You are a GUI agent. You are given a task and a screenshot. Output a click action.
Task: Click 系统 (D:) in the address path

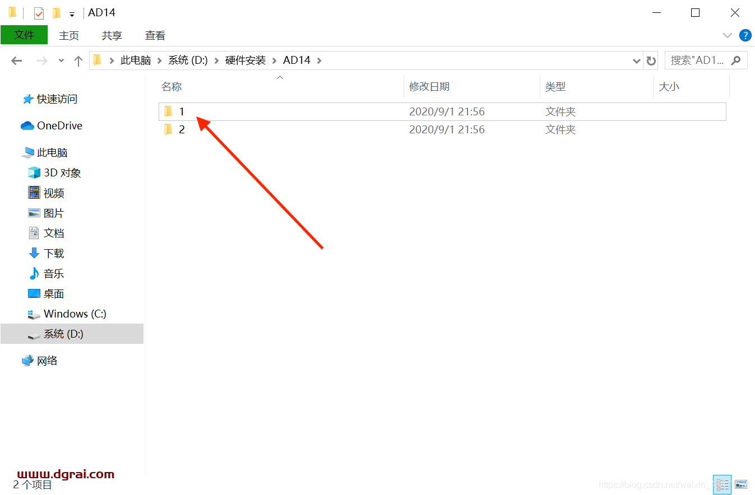[188, 60]
